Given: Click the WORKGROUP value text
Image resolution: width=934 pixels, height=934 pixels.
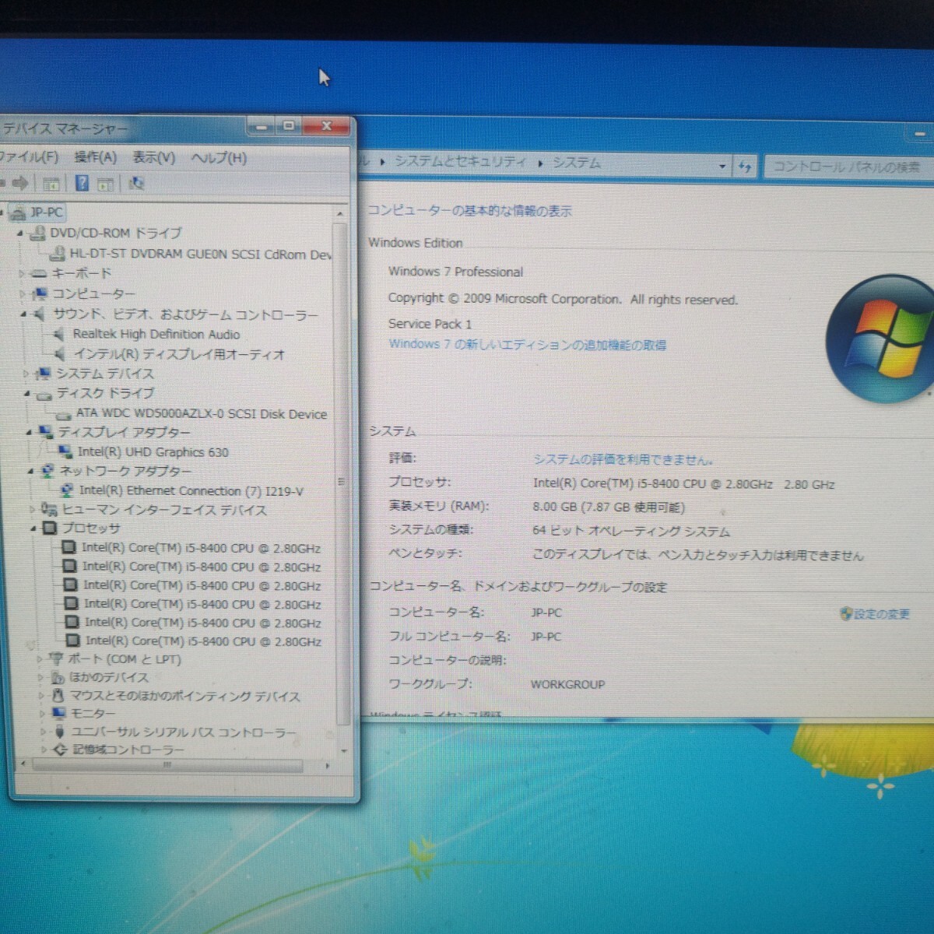Looking at the screenshot, I should click(x=567, y=684).
